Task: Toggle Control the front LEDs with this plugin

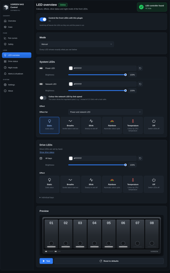Action: click(x=43, y=19)
